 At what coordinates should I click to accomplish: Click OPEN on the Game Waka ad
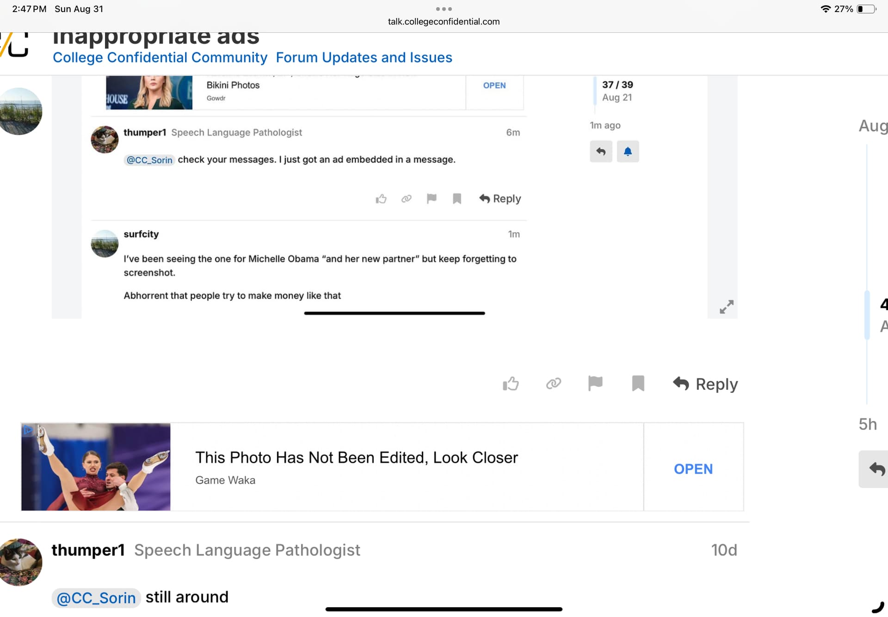[693, 469]
